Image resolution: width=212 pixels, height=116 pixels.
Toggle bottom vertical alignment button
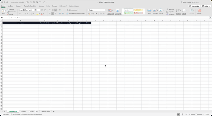pos(56,10)
